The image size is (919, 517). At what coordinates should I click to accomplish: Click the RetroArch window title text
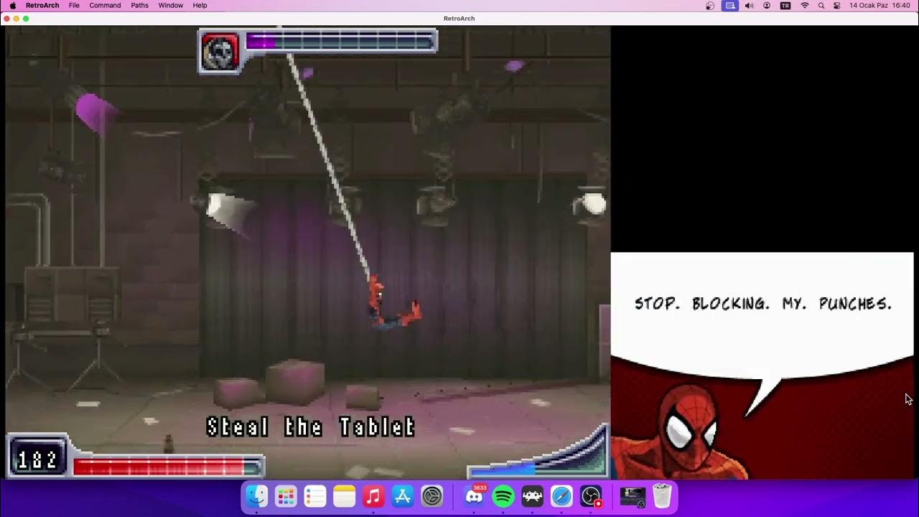tap(459, 19)
